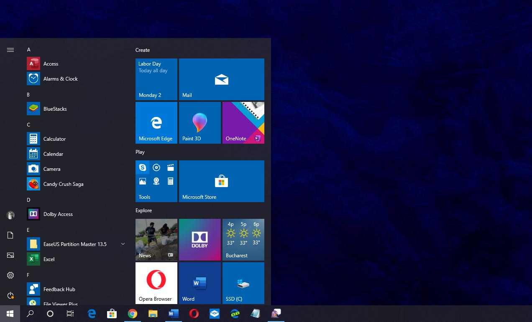Open the Microsoft Store tile
This screenshot has height=322, width=532.
222,181
